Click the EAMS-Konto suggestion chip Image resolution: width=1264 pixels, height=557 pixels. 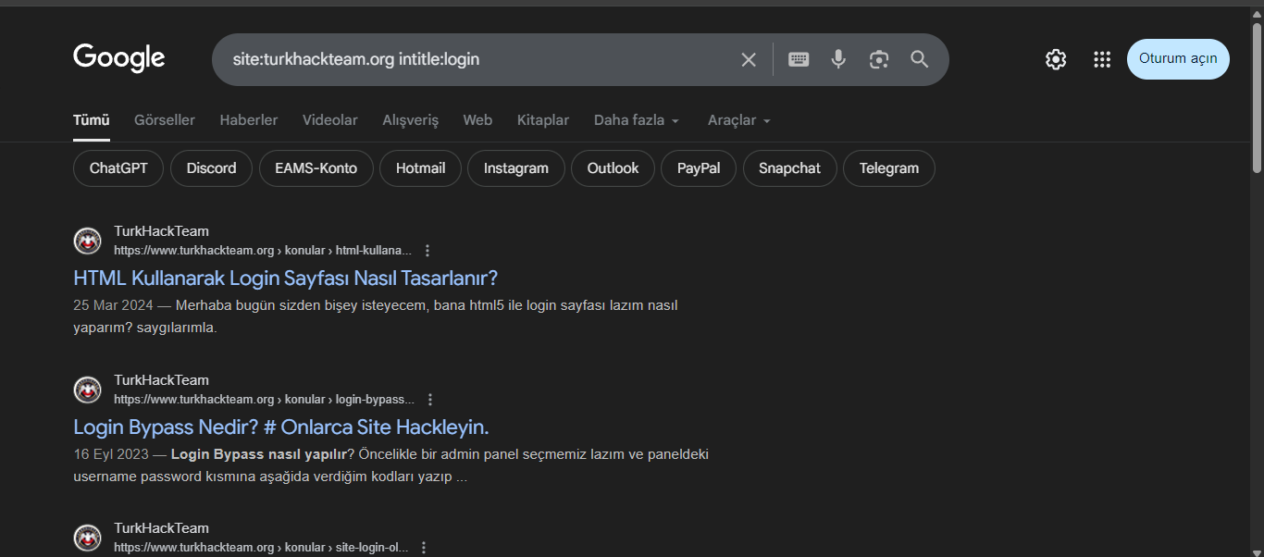[x=316, y=168]
